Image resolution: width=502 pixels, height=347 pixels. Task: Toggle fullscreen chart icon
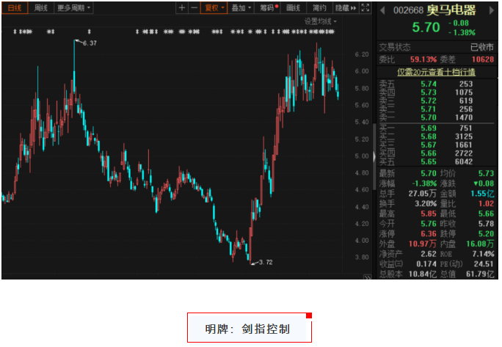point(365,7)
